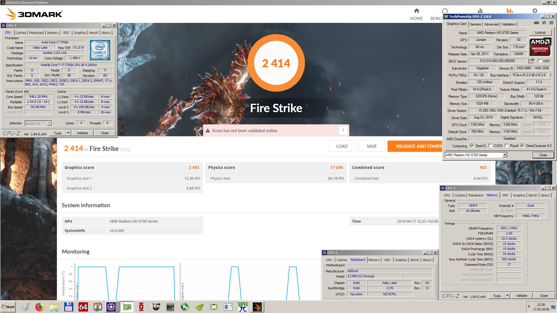Switch to GPU-Z from the taskbar
The image size is (557, 313).
click(127, 307)
